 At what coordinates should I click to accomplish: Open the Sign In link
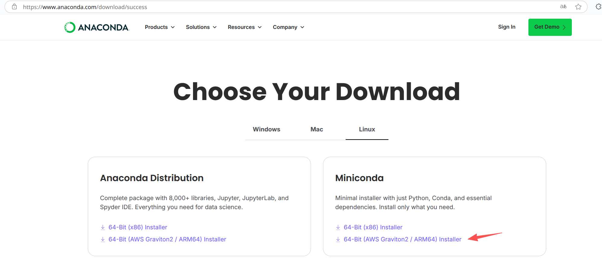click(507, 27)
